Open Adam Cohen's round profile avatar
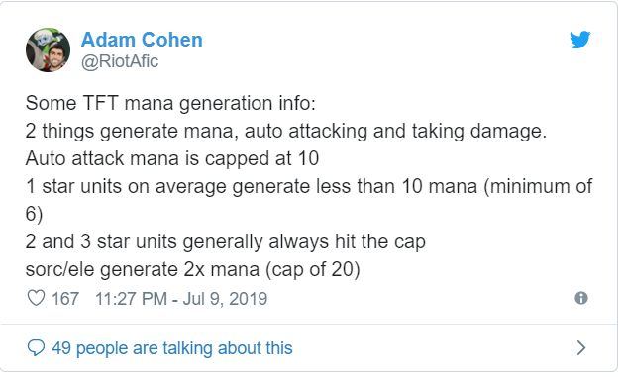The height and width of the screenshot is (377, 624). (x=49, y=50)
